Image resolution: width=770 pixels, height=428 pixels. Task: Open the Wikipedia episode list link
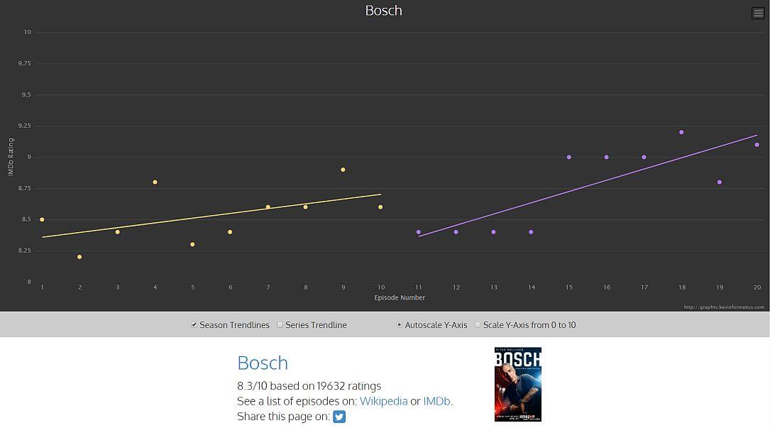tap(383, 401)
